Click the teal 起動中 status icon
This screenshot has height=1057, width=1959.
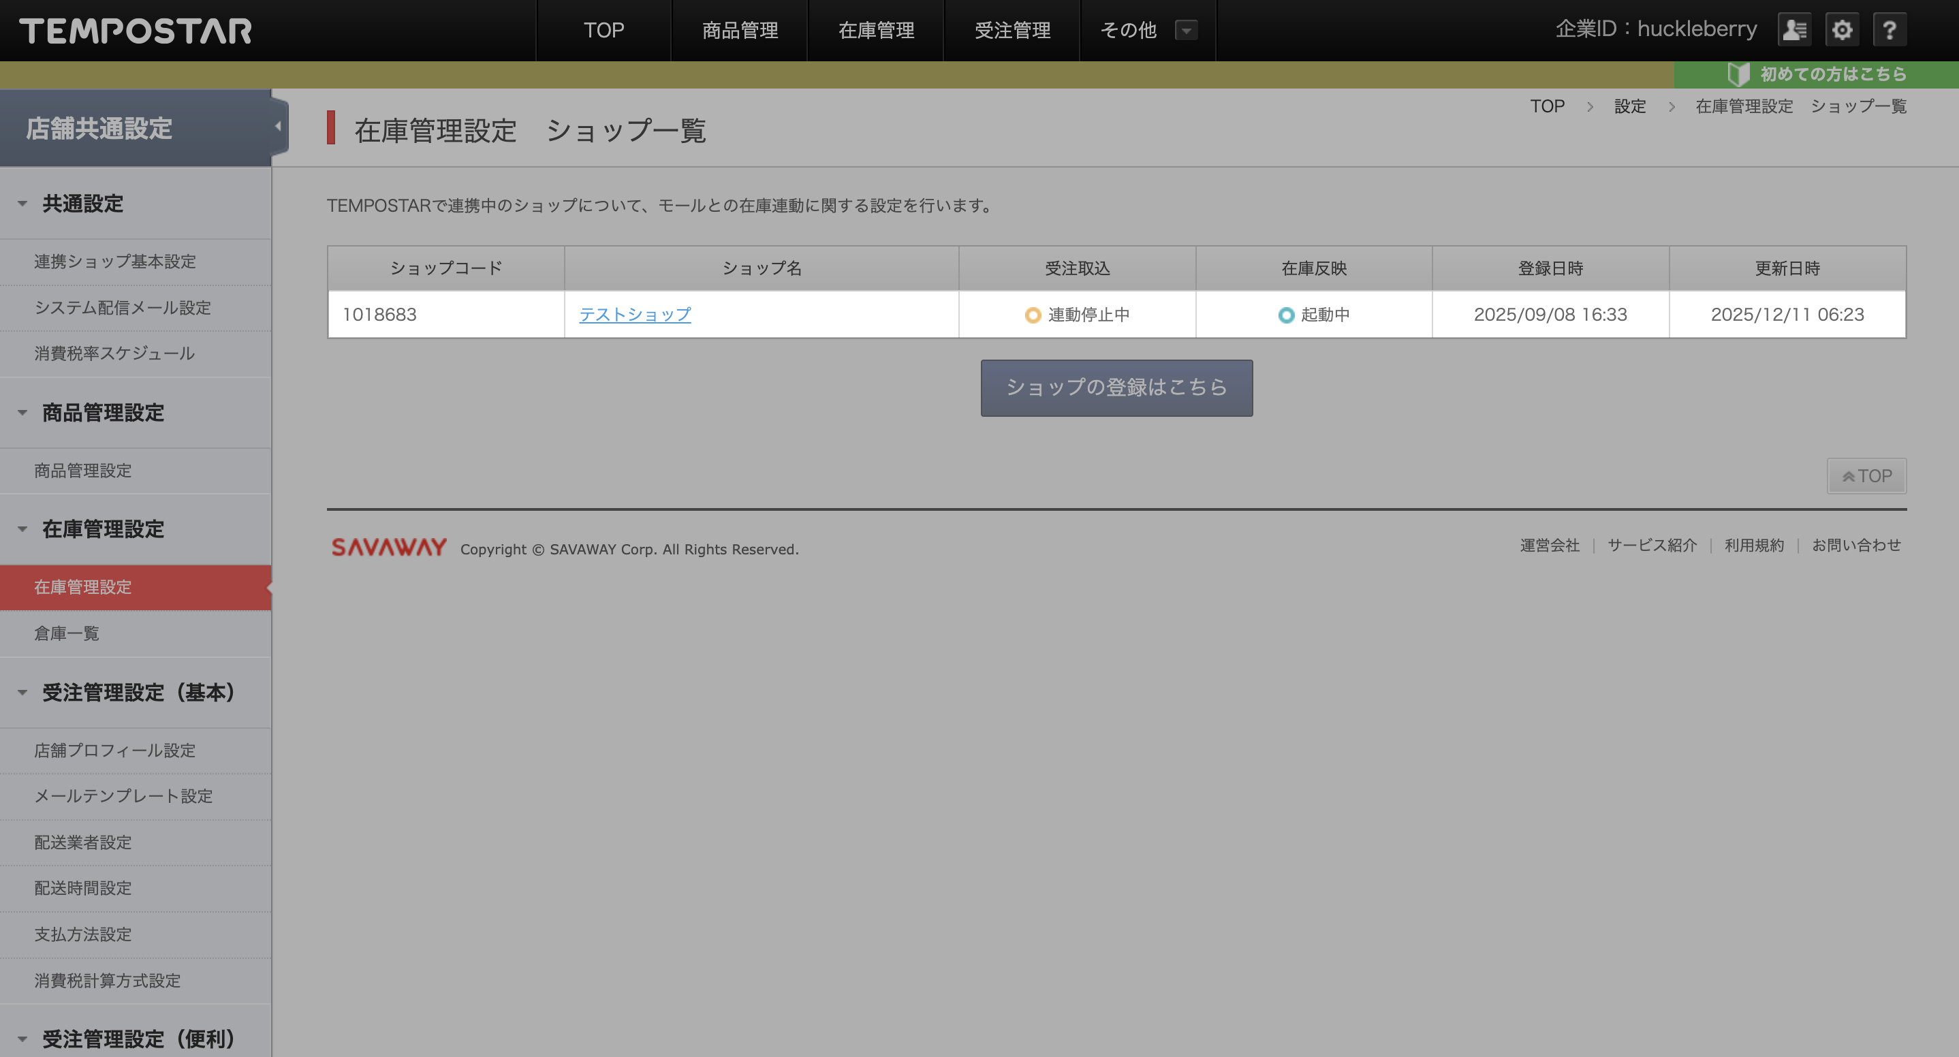point(1286,315)
